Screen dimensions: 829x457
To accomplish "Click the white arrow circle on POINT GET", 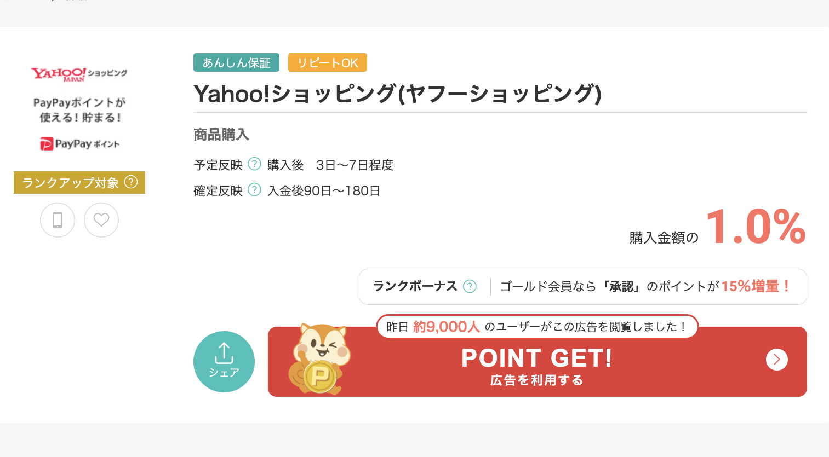I will coord(776,360).
